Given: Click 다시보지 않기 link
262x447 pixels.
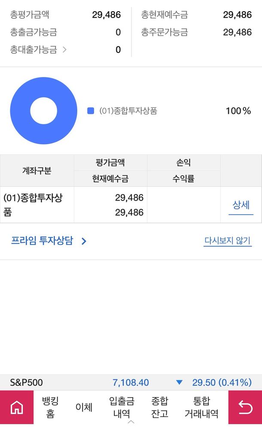Looking at the screenshot, I should point(227,241).
